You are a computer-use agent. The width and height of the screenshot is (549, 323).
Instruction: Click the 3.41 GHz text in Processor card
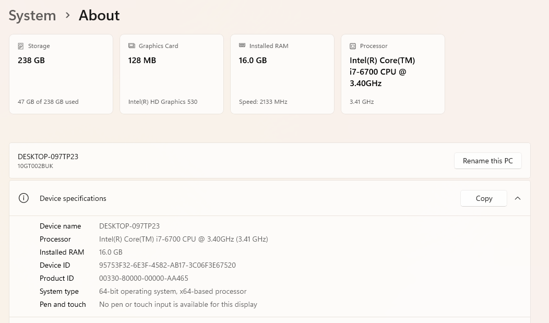coord(362,102)
